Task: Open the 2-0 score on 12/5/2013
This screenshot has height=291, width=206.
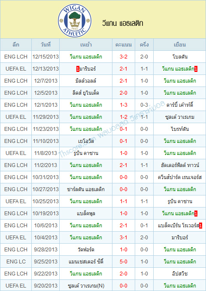Action: click(x=124, y=93)
